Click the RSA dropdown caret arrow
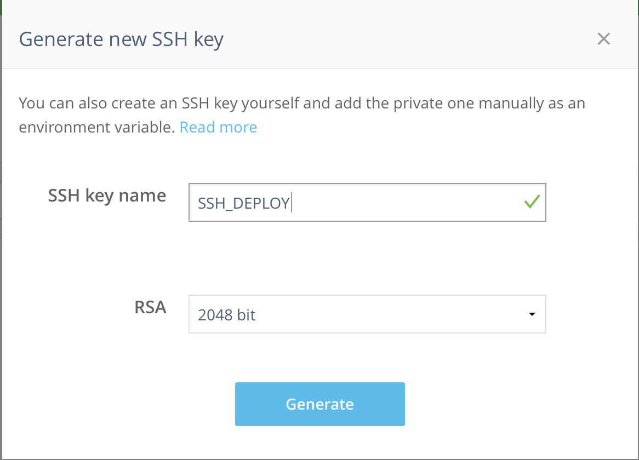The height and width of the screenshot is (460, 639). (532, 315)
